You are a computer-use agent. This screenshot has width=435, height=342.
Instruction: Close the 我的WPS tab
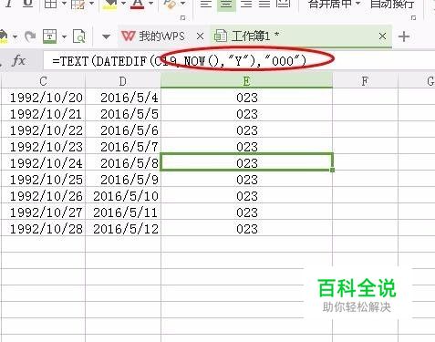pos(200,36)
